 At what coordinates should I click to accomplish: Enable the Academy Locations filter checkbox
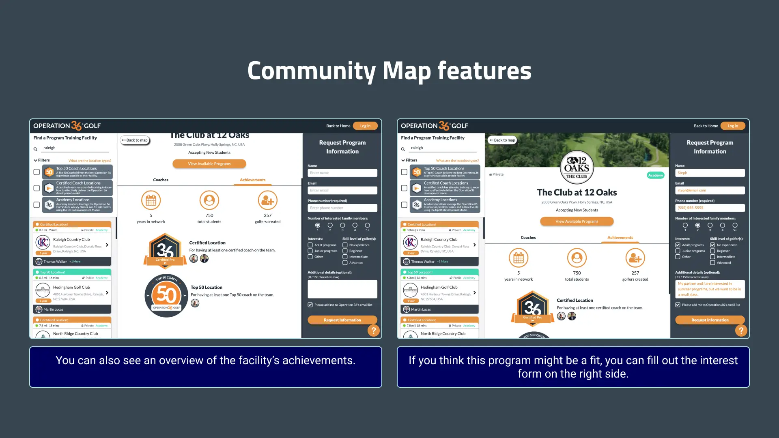pyautogui.click(x=36, y=203)
